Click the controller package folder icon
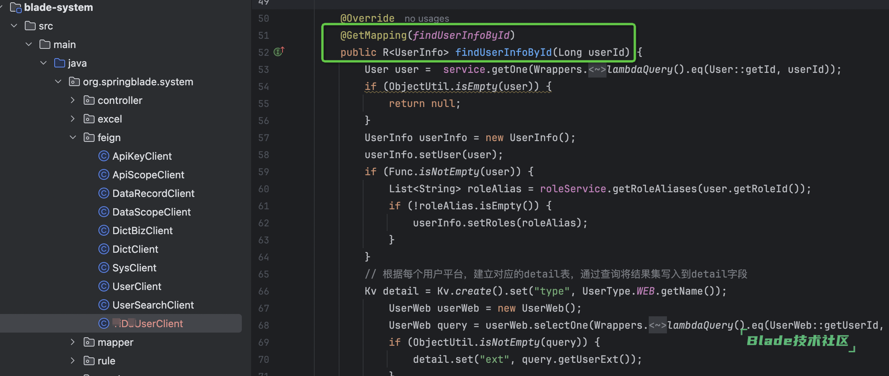 [x=89, y=100]
